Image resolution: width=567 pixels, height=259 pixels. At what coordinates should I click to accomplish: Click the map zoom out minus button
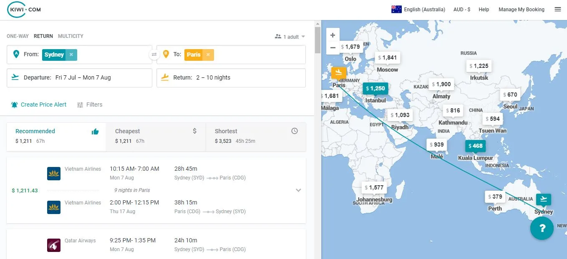click(x=333, y=47)
